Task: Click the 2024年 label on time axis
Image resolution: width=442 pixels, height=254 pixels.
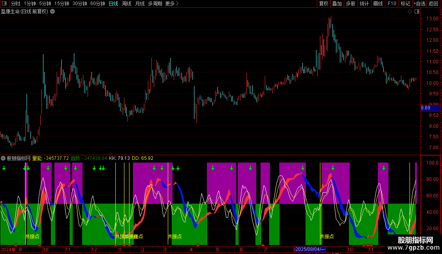Action: click(x=9, y=249)
